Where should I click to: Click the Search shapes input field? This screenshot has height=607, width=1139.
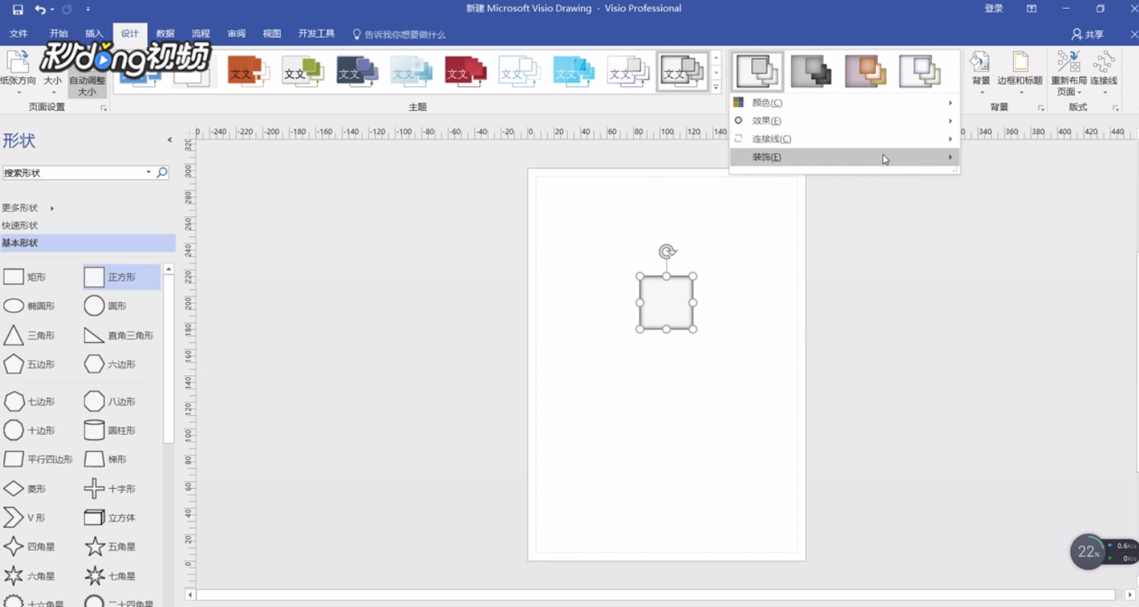click(74, 173)
